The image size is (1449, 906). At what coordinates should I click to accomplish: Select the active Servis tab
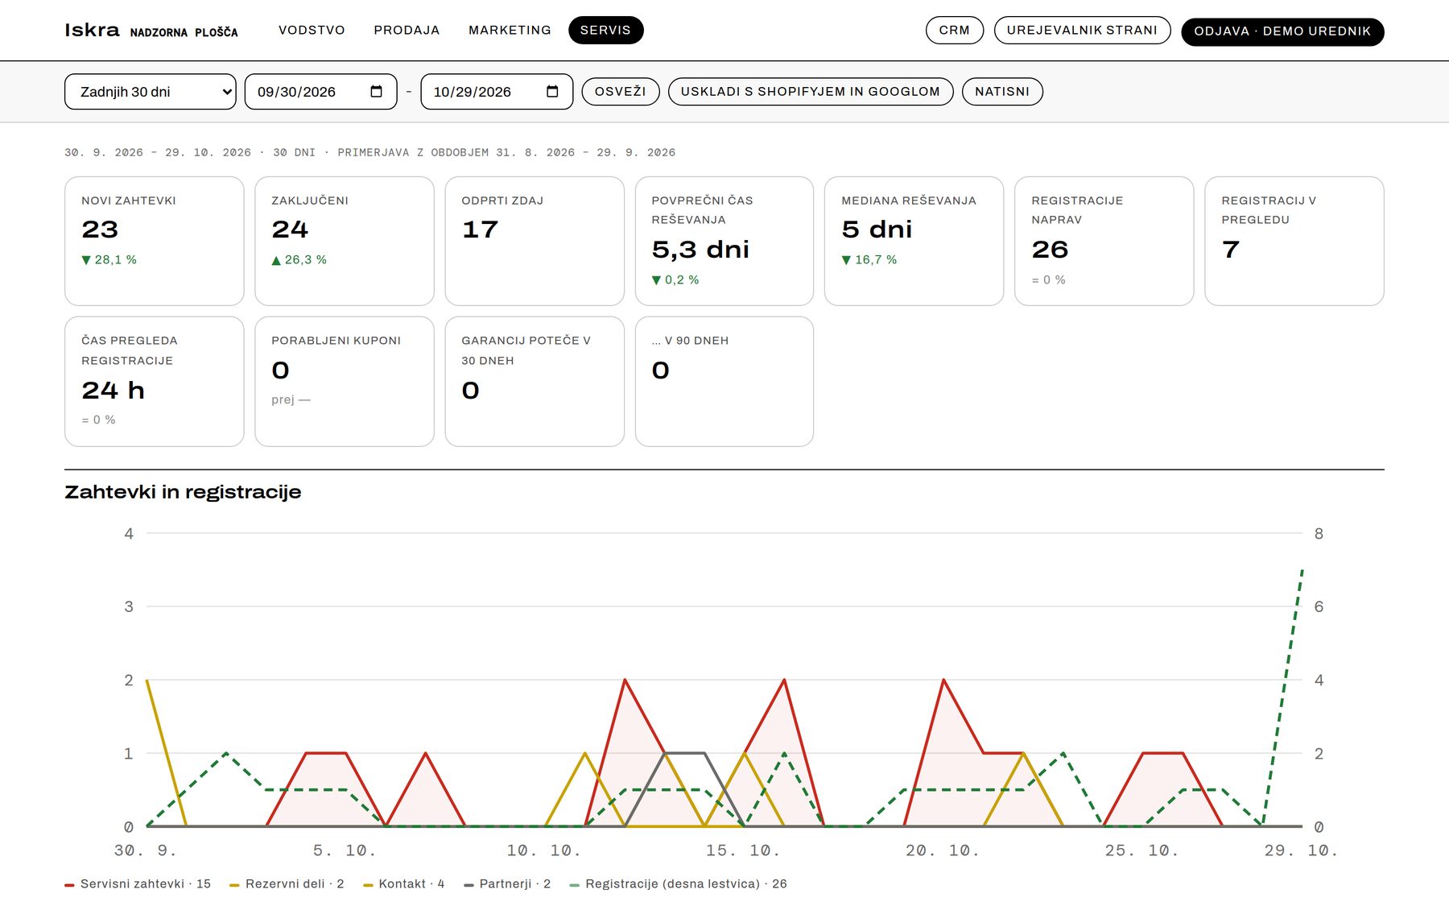(x=605, y=31)
